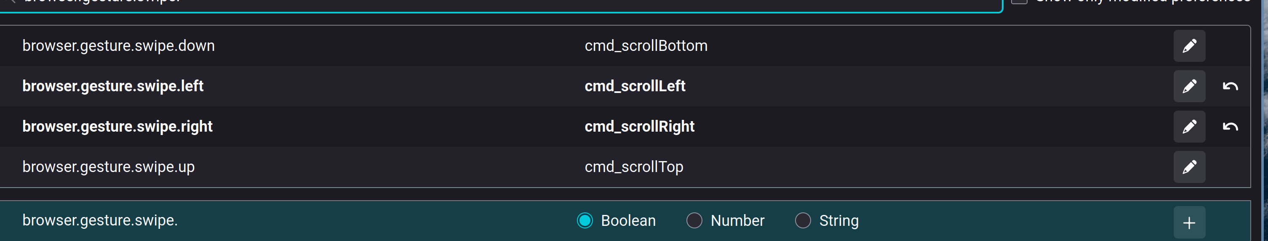This screenshot has height=241, width=1268.
Task: Edit the browser.gesture.swipe.up preference
Action: point(1189,167)
